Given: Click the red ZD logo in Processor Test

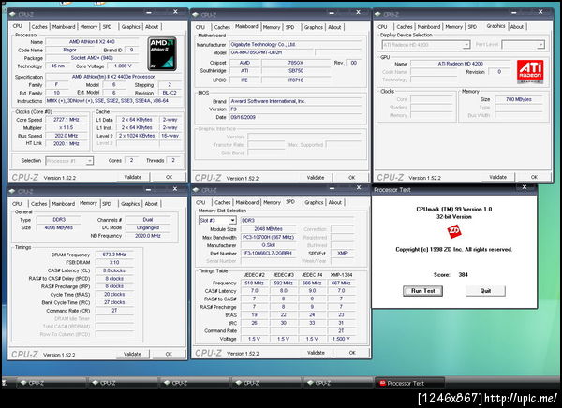Looking at the screenshot, I should [x=454, y=231].
